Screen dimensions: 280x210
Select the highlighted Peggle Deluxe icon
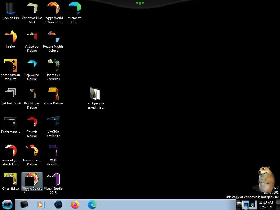[32, 182]
